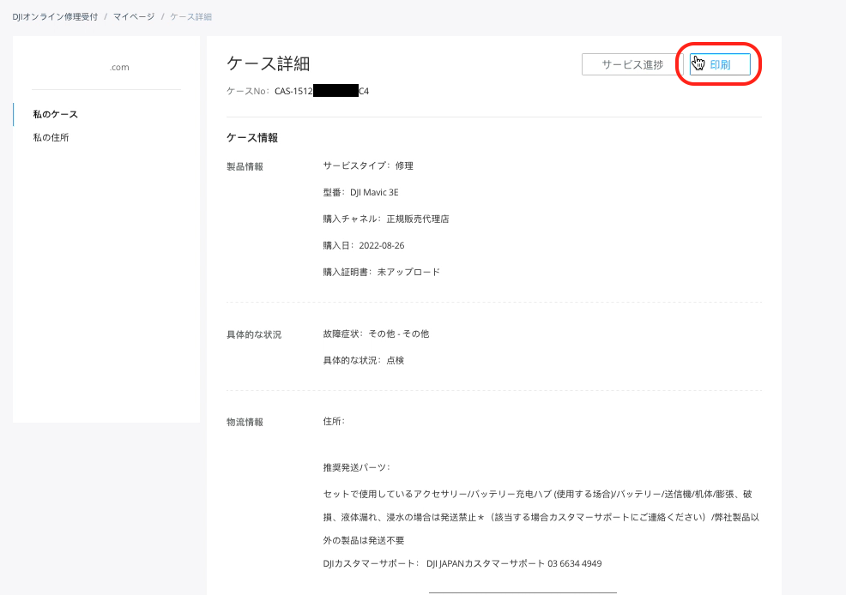This screenshot has height=595, width=846.
Task: Click the case number CAS-1512 text
Action: pyautogui.click(x=293, y=91)
